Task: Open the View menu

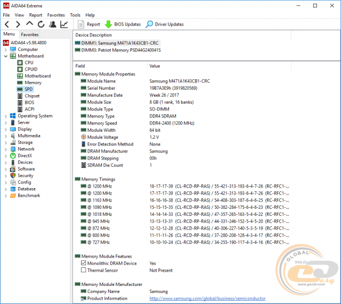Action: point(19,15)
